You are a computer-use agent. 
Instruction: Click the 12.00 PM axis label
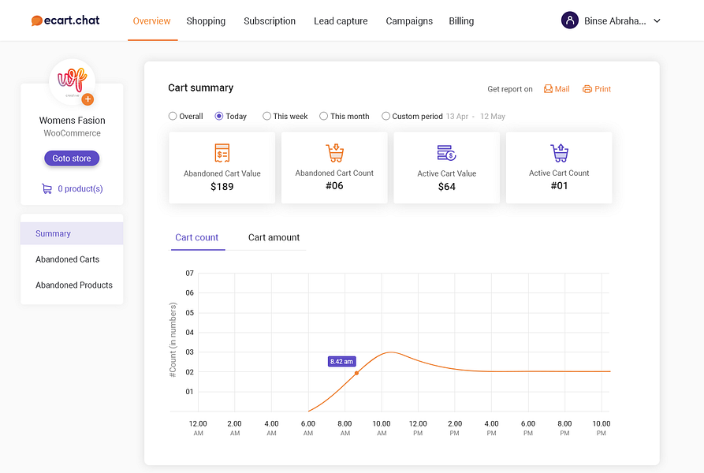[418, 428]
